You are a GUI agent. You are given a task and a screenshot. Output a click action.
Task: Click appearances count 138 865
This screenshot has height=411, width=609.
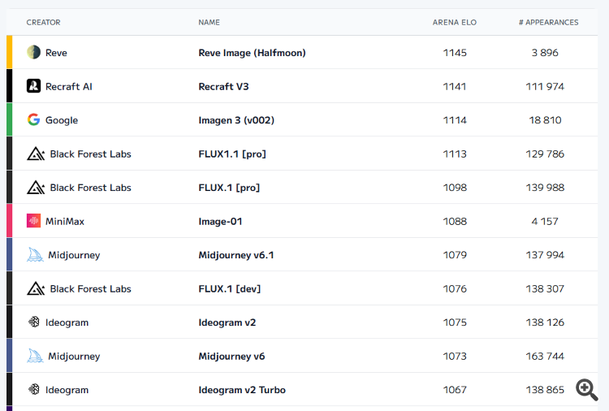pyautogui.click(x=545, y=390)
